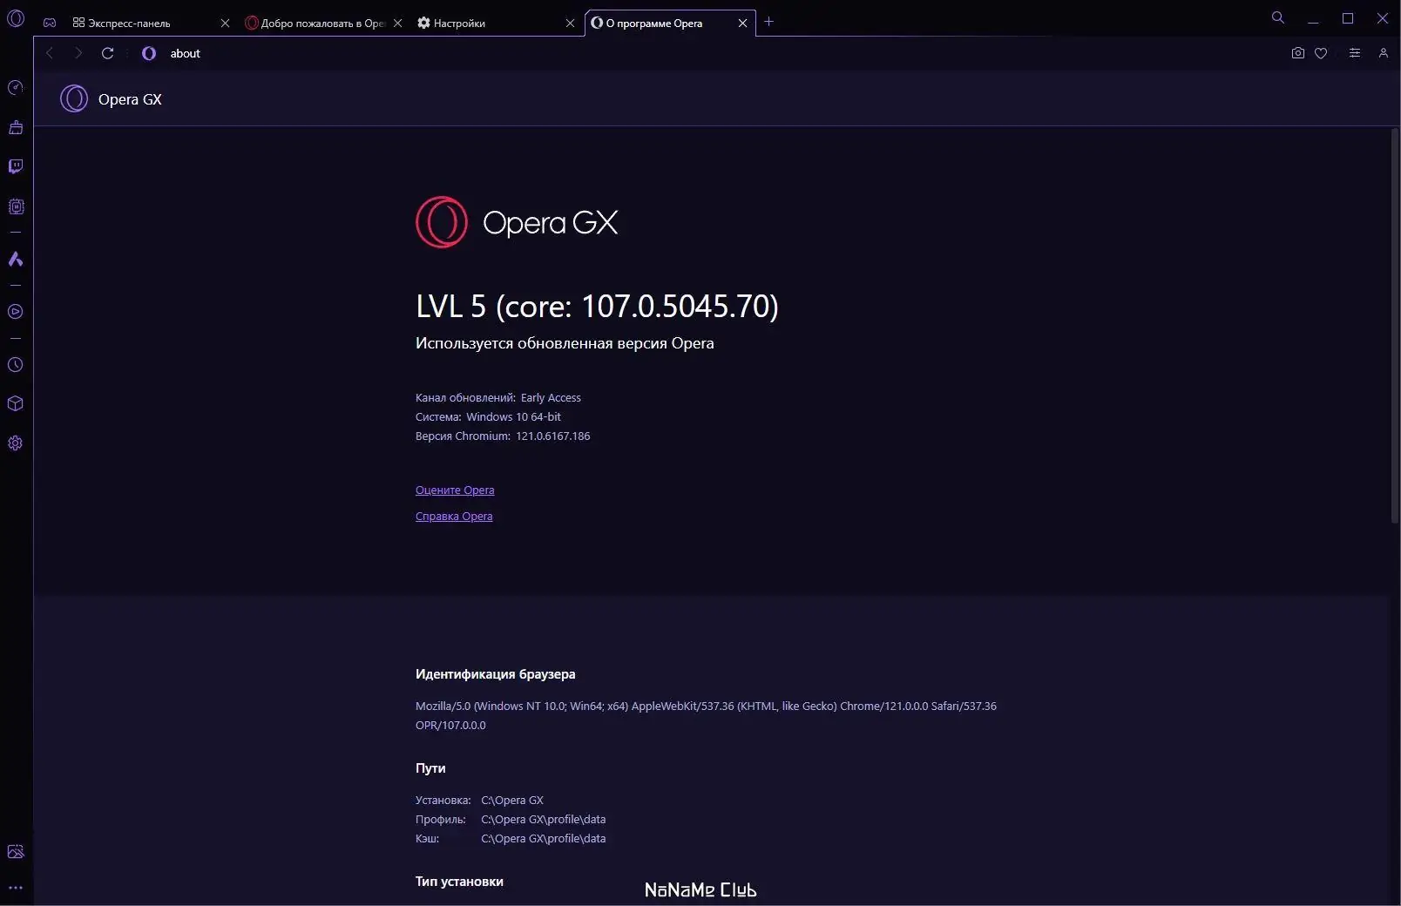1401x906 pixels.
Task: Open Aria AI in sidebar
Action: [x=16, y=259]
